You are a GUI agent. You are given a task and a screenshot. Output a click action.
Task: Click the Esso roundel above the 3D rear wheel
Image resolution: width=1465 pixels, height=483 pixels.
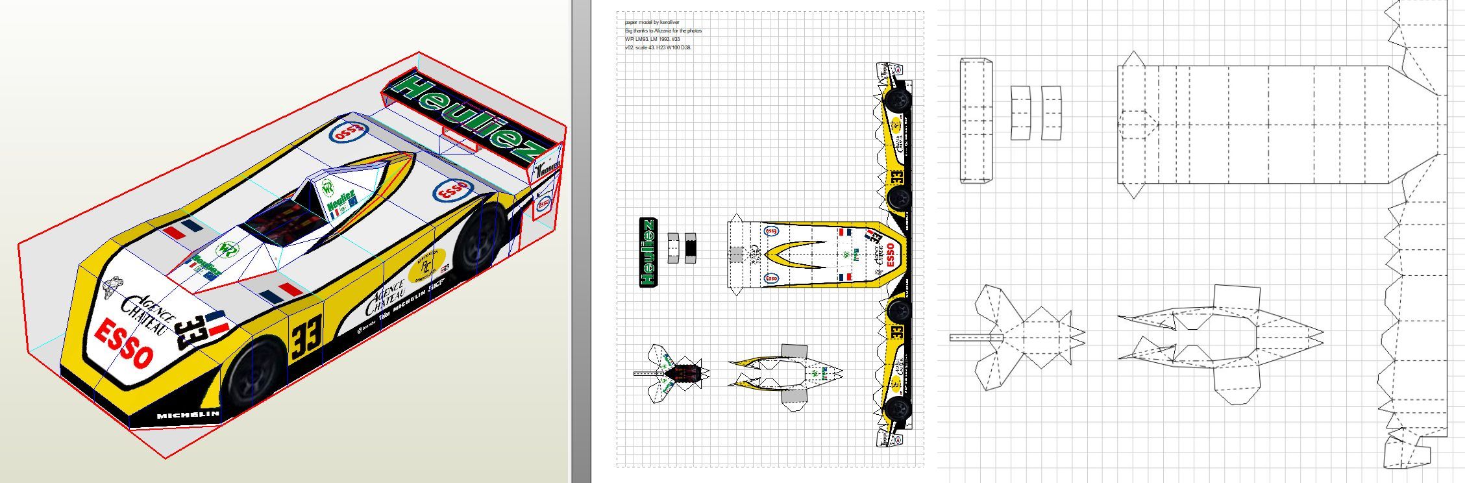pos(452,191)
